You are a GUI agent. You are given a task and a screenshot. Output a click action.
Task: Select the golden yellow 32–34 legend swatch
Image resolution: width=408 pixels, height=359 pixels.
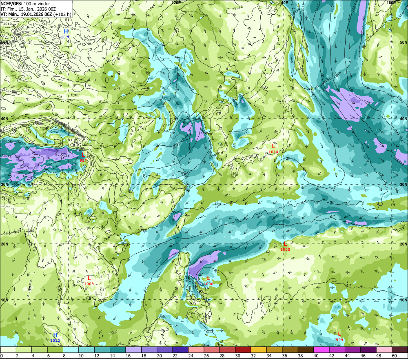click(259, 350)
